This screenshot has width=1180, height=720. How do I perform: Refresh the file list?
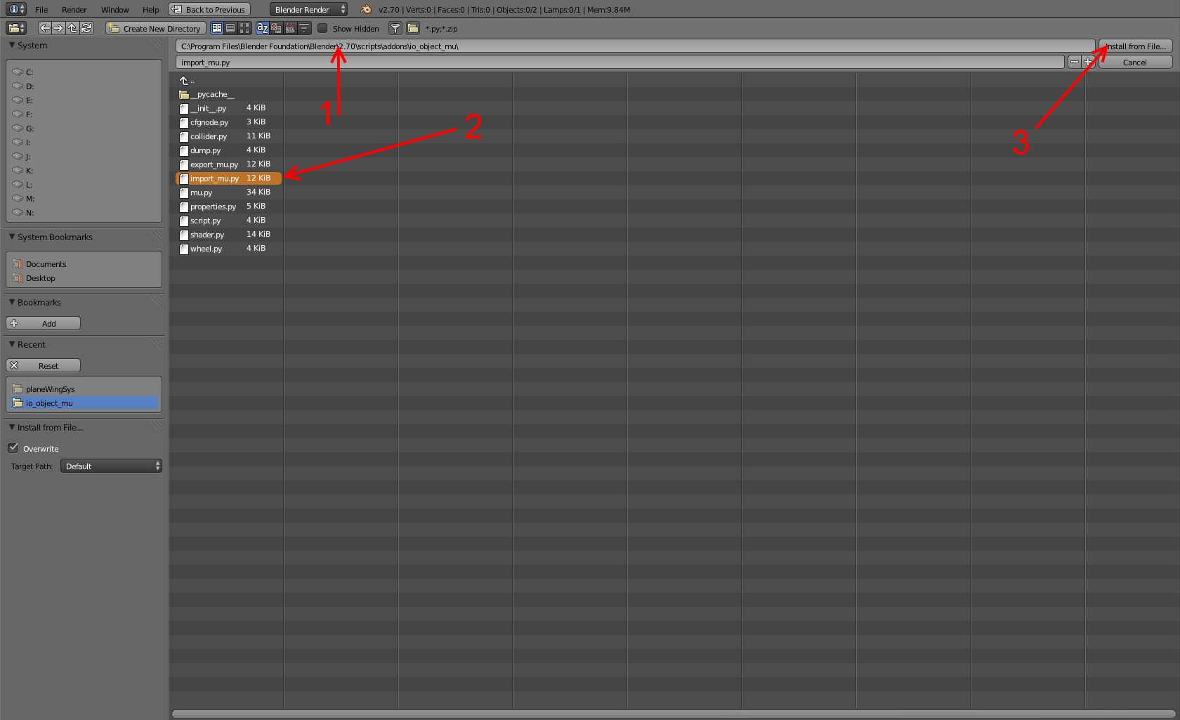(86, 28)
